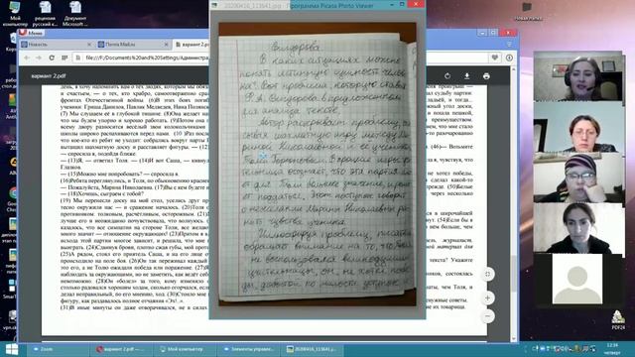The height and width of the screenshot is (357, 635).
Task: Select the вариант 2.pdf browser tab
Action: [x=191, y=44]
